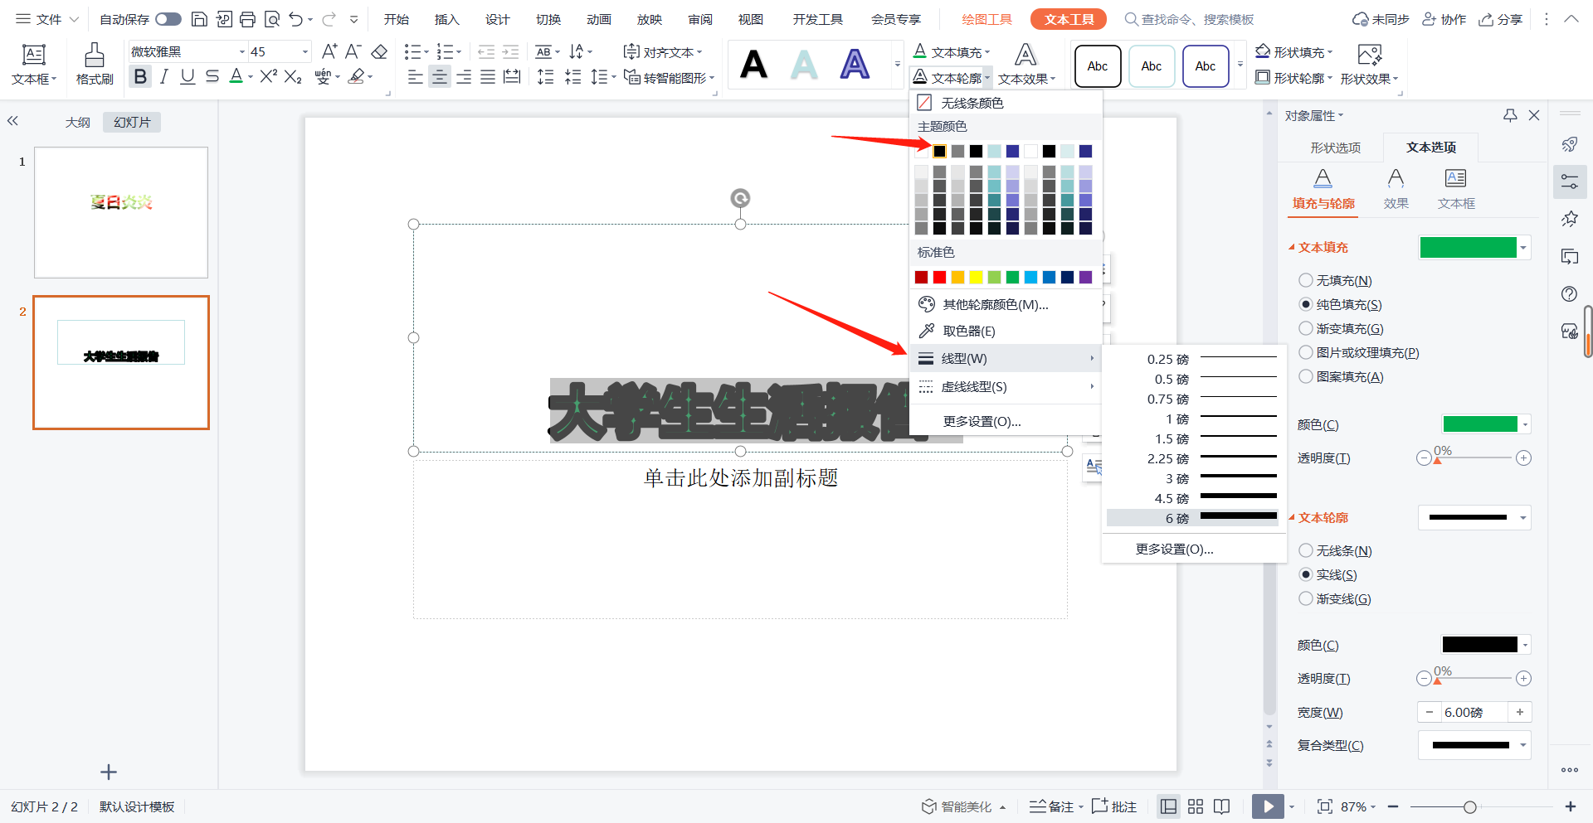1593x823 pixels.
Task: Open the font size dropdown
Action: (304, 51)
